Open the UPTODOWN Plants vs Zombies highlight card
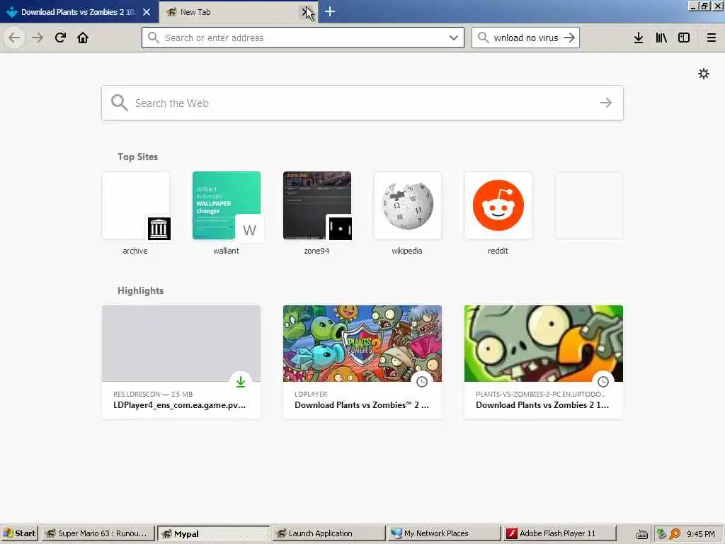 click(543, 362)
